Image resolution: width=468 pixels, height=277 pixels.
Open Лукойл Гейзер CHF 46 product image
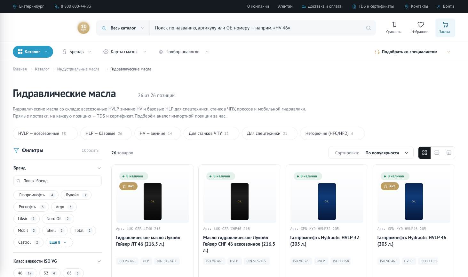[x=240, y=202]
